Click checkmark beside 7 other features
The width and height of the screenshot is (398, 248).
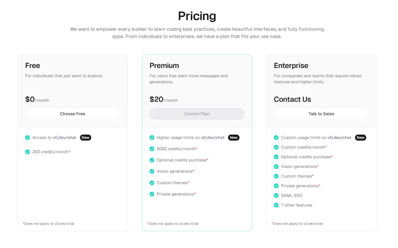point(276,205)
